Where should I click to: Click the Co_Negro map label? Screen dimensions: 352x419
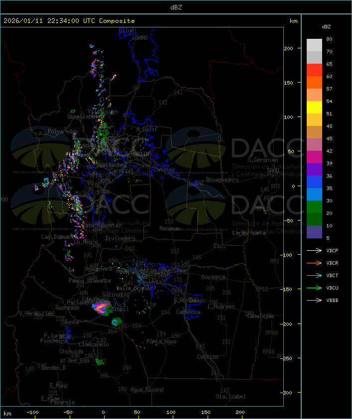pos(86,242)
